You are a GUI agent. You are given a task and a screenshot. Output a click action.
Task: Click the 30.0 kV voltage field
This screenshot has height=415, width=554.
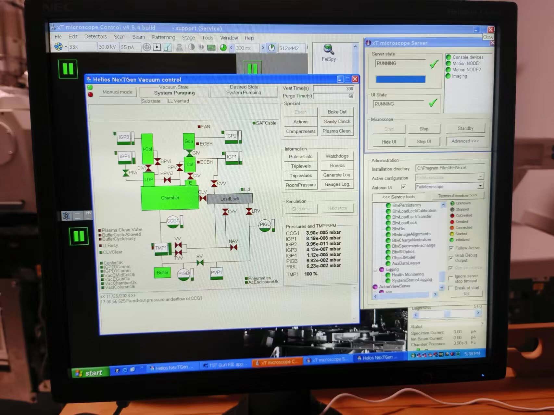(107, 47)
